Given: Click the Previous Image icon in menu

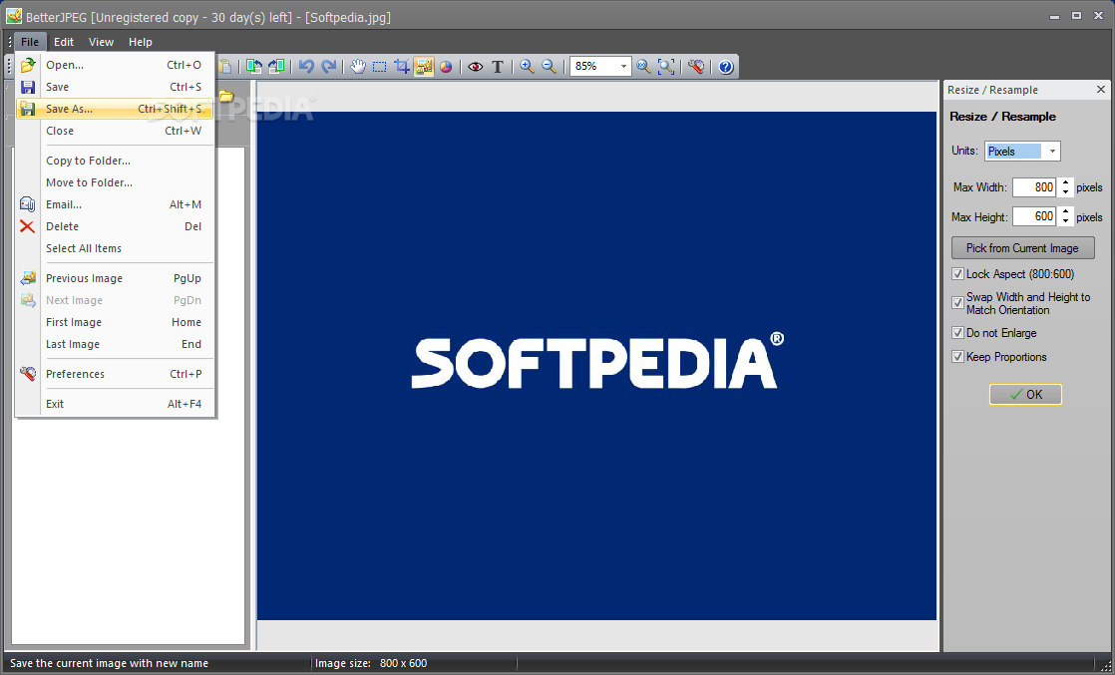Looking at the screenshot, I should pos(28,278).
